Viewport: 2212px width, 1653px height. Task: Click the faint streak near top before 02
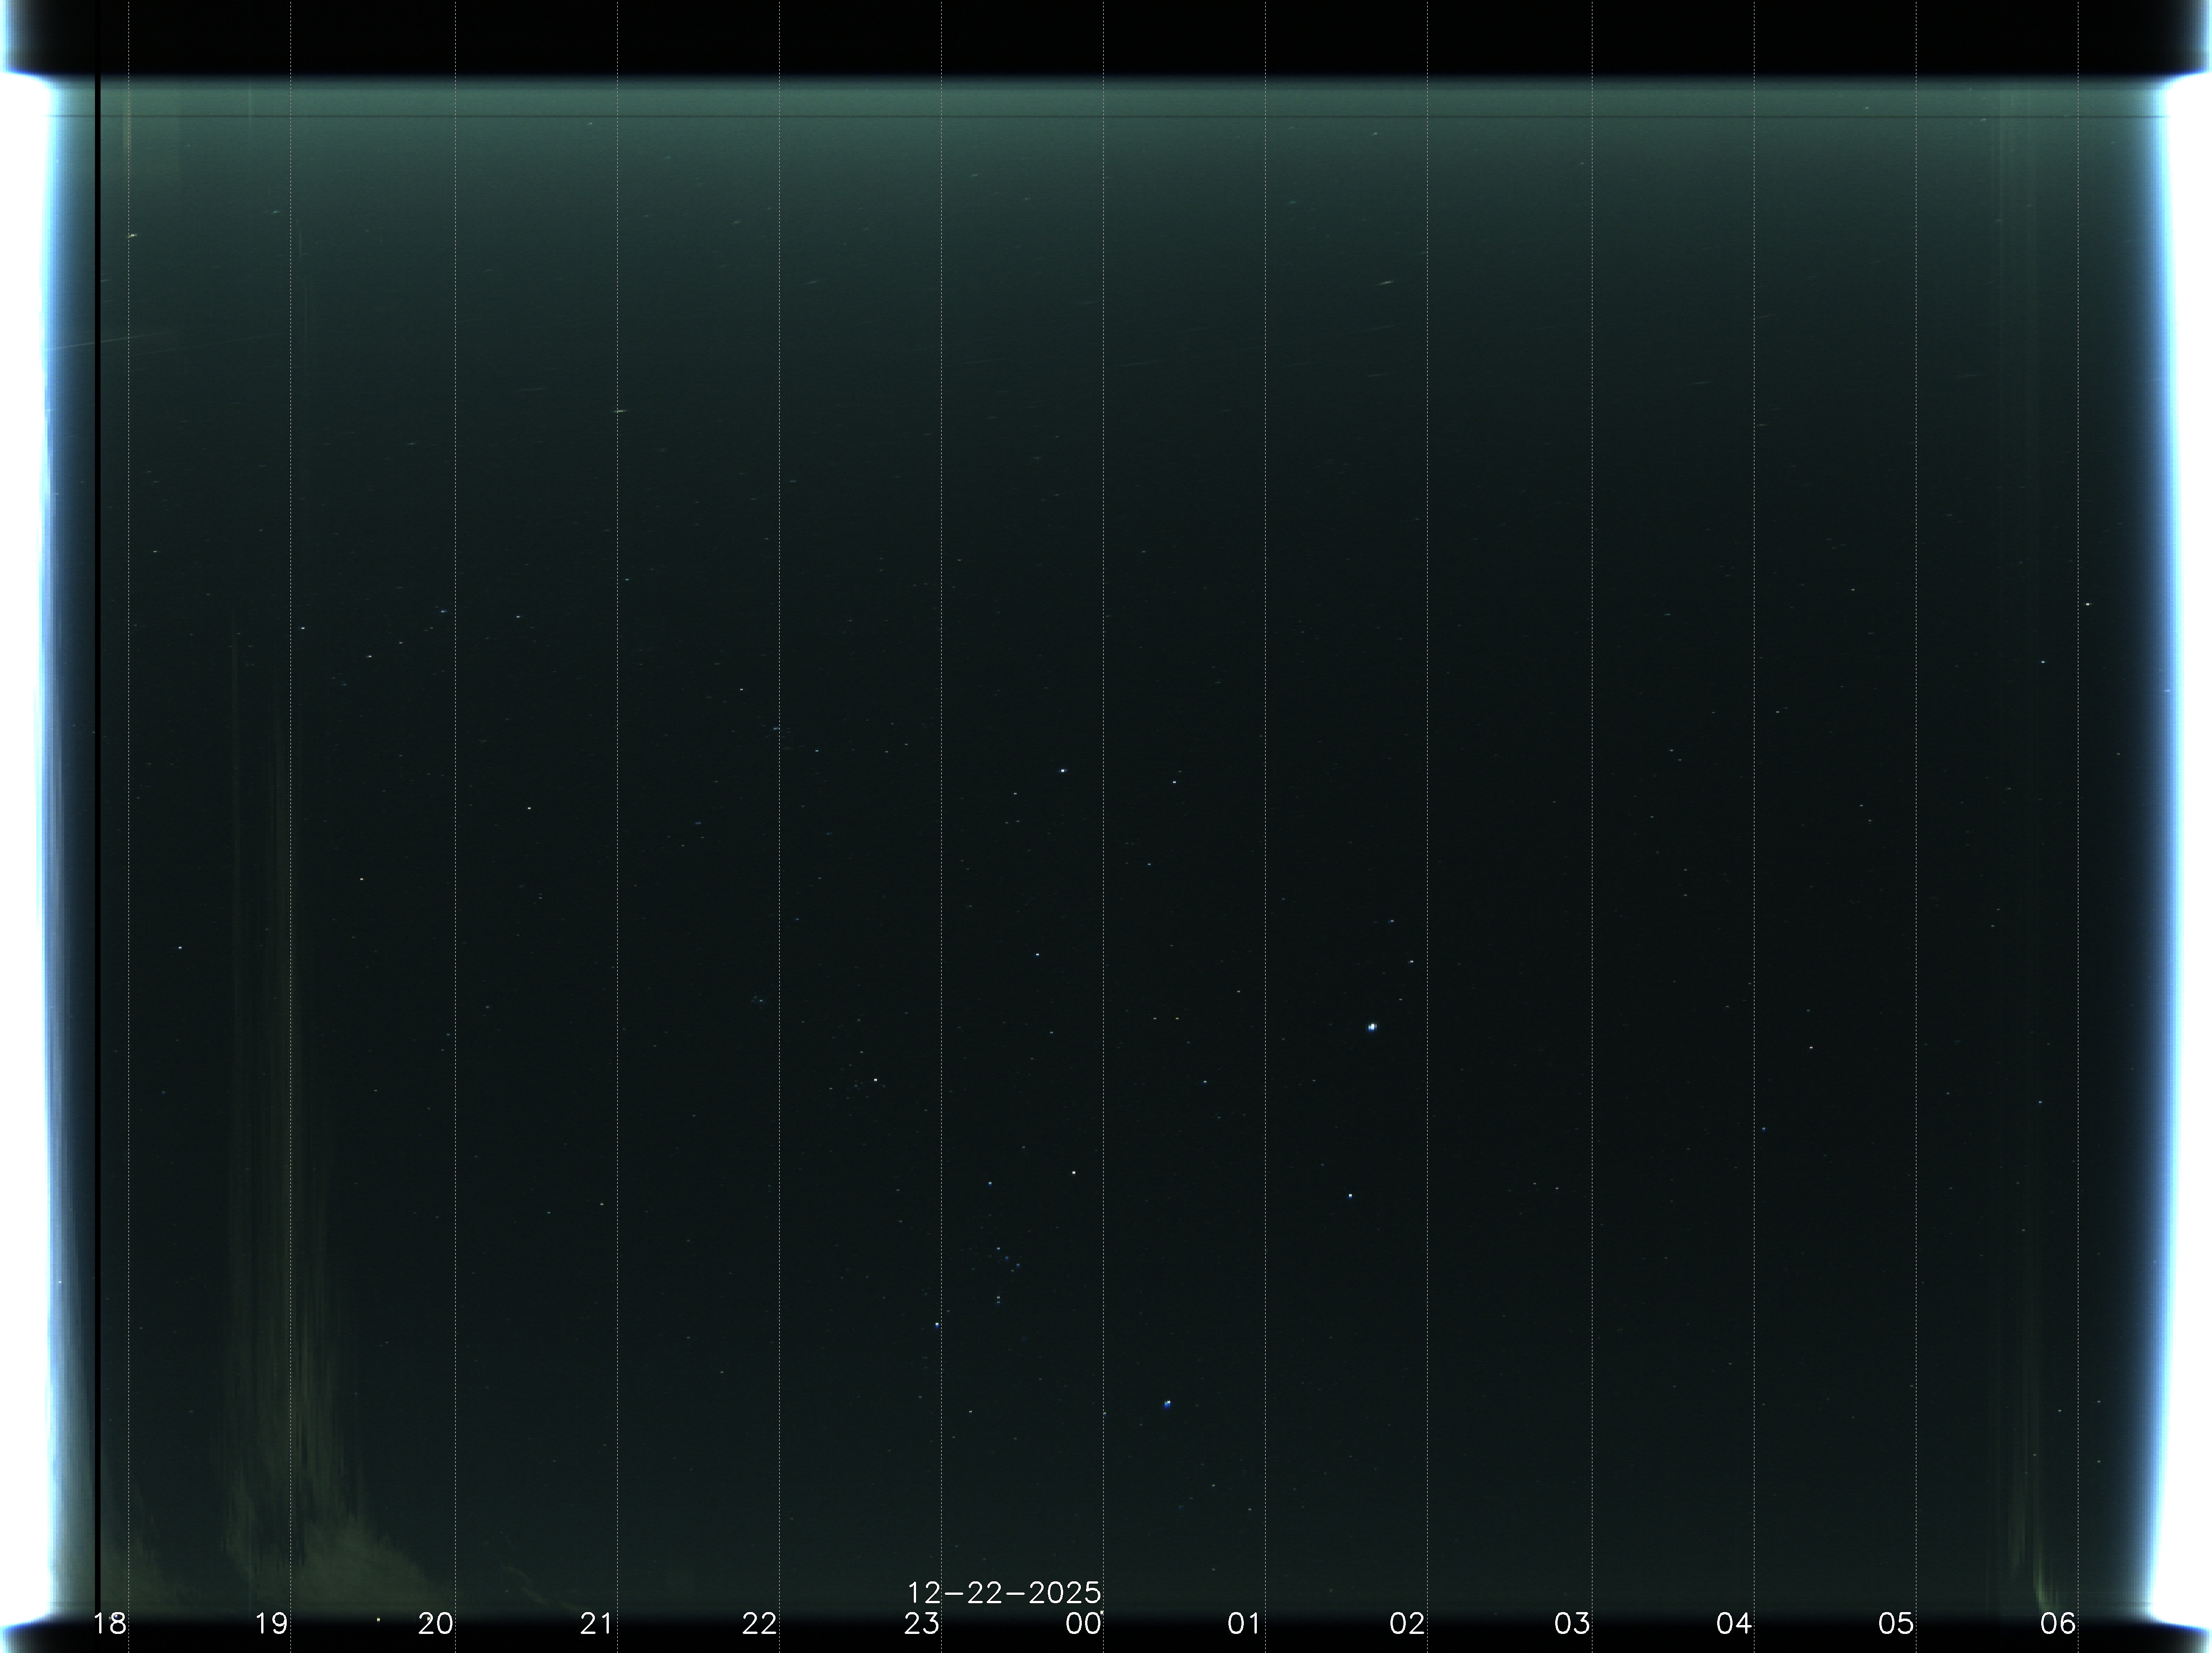(1386, 283)
